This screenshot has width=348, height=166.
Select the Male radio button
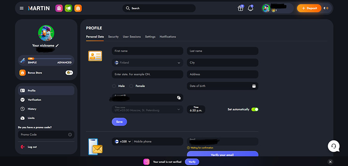coord(114,86)
